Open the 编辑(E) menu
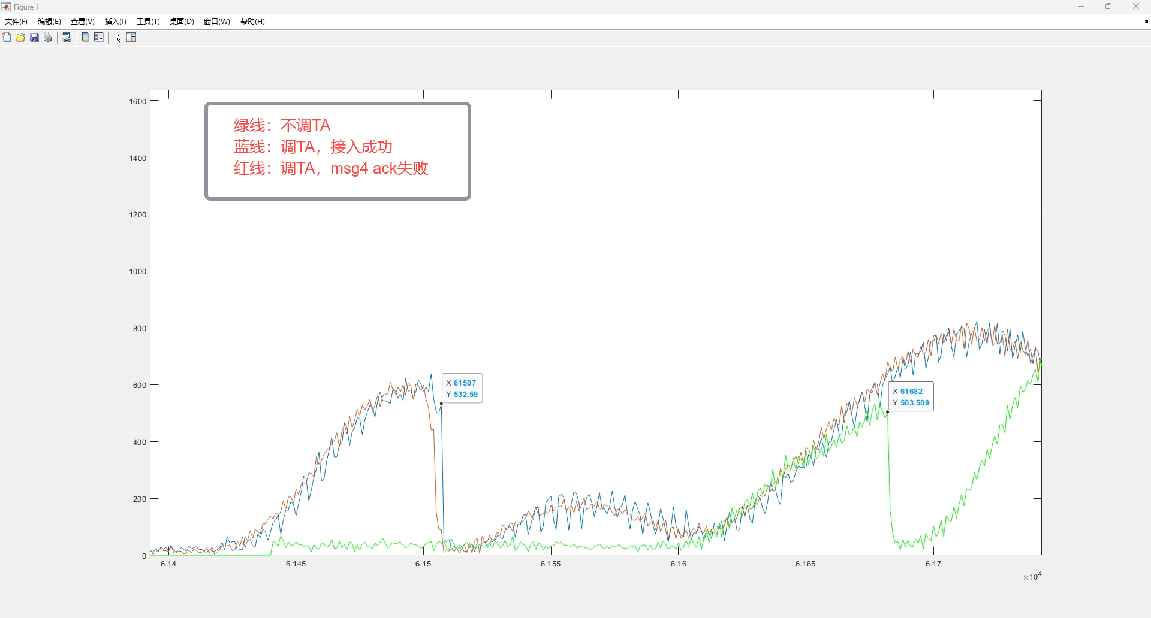The width and height of the screenshot is (1151, 618). (x=49, y=22)
